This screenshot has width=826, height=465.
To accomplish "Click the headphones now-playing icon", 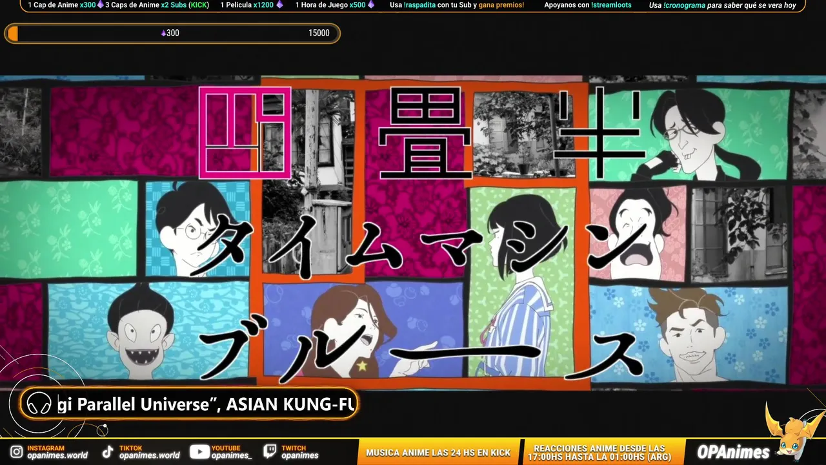I will point(39,404).
